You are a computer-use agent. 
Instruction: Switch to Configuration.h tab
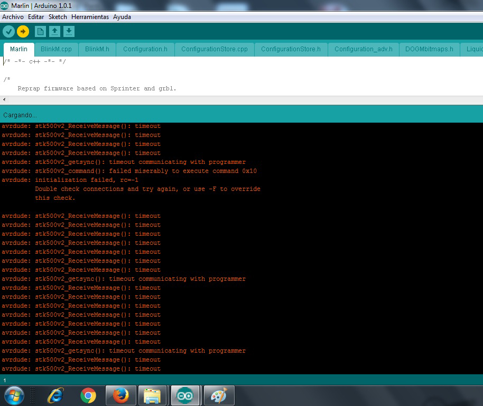tap(145, 49)
